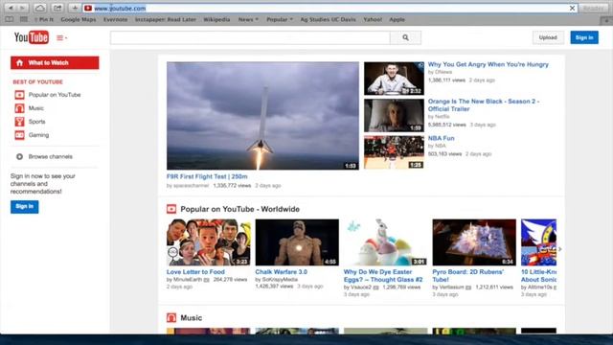Open the guide menu next to YouTube logo
This screenshot has height=345, width=613.
[x=61, y=38]
